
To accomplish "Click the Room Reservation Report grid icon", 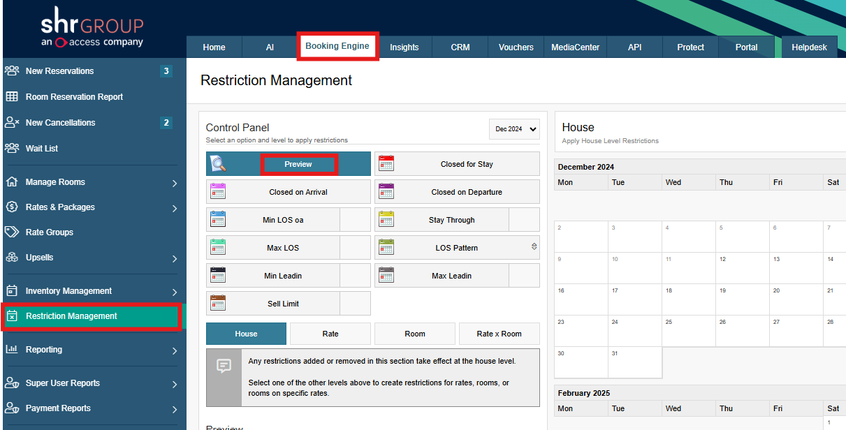I will click(12, 96).
